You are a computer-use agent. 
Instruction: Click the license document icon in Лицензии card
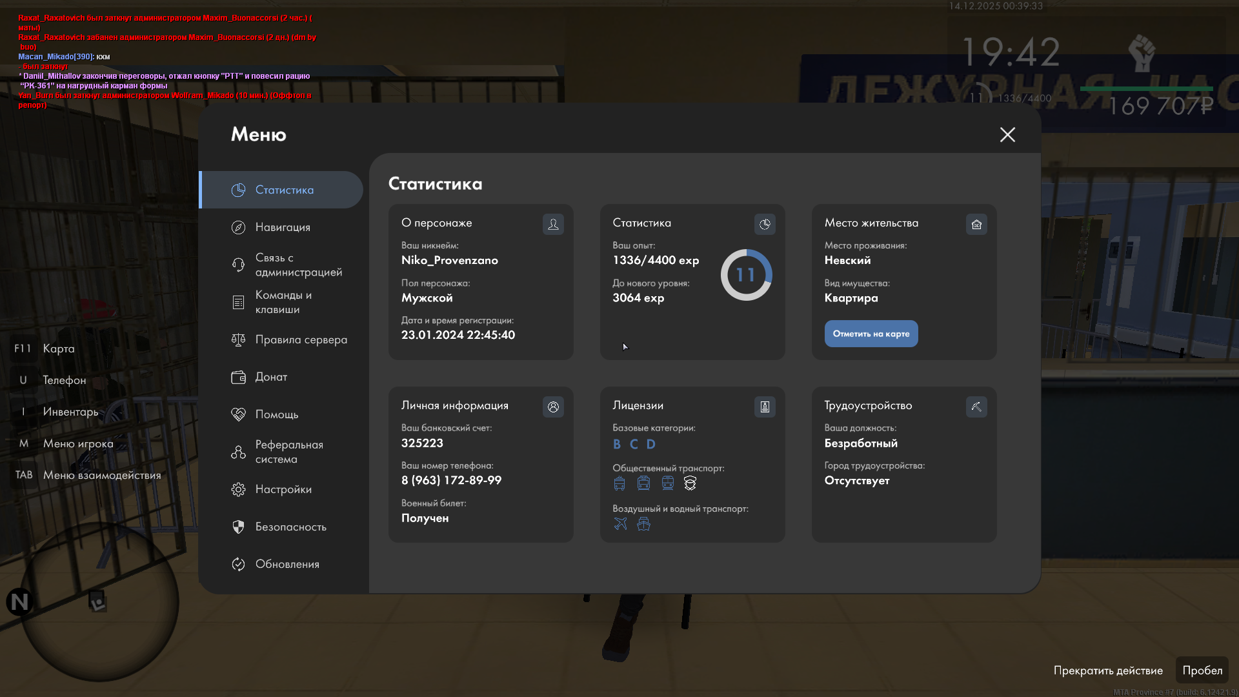point(765,407)
